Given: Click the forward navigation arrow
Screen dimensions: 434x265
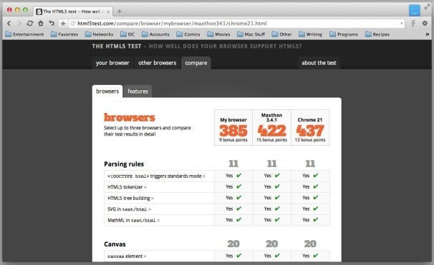Looking at the screenshot, I should [19, 24].
